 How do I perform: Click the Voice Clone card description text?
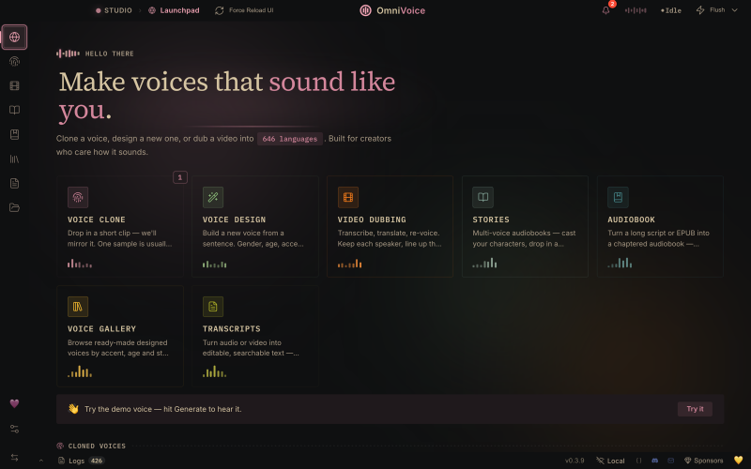[x=120, y=238]
